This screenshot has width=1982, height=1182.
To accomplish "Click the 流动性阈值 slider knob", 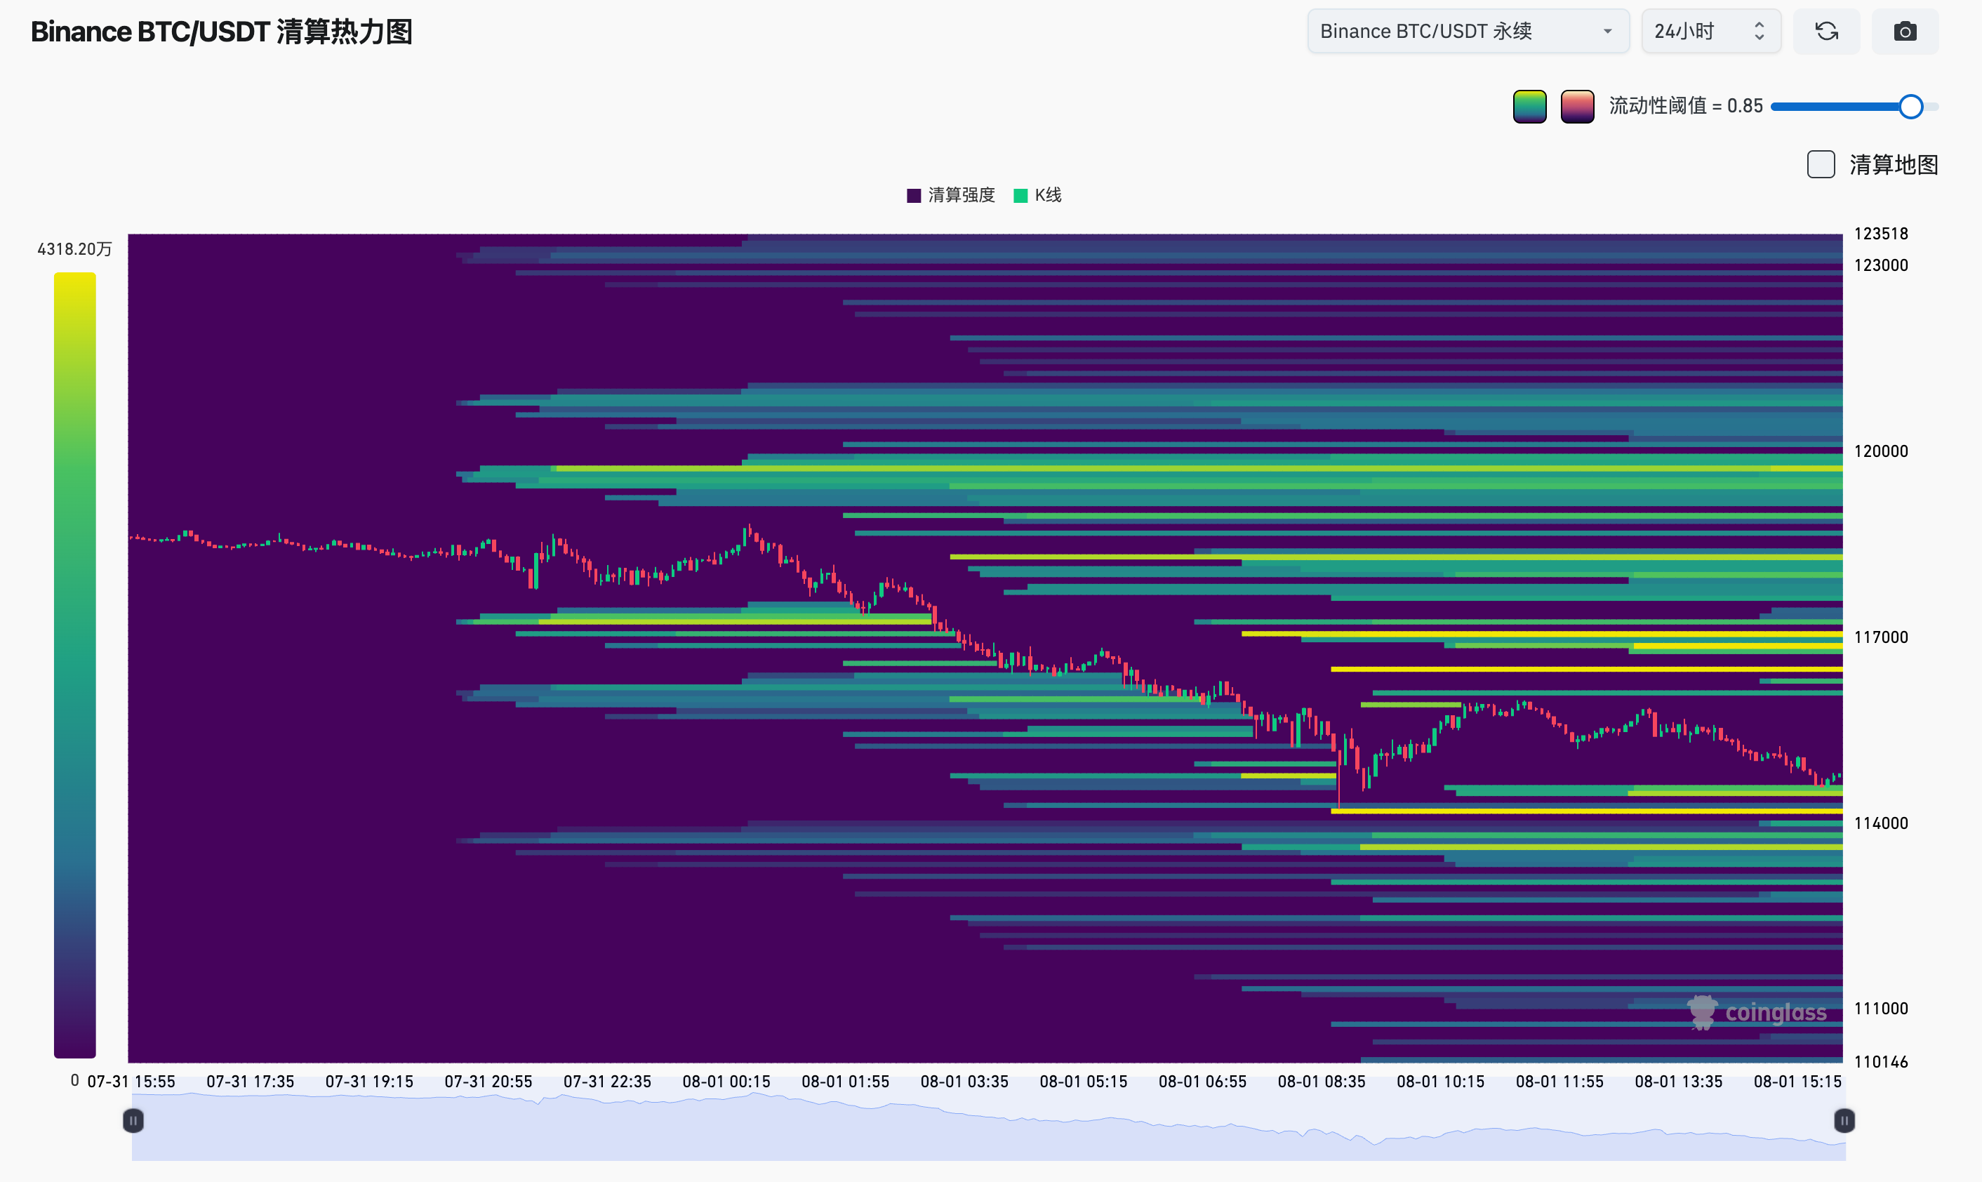I will coord(1910,107).
